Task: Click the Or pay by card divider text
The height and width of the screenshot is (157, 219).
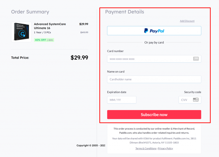Action: [x=154, y=42]
